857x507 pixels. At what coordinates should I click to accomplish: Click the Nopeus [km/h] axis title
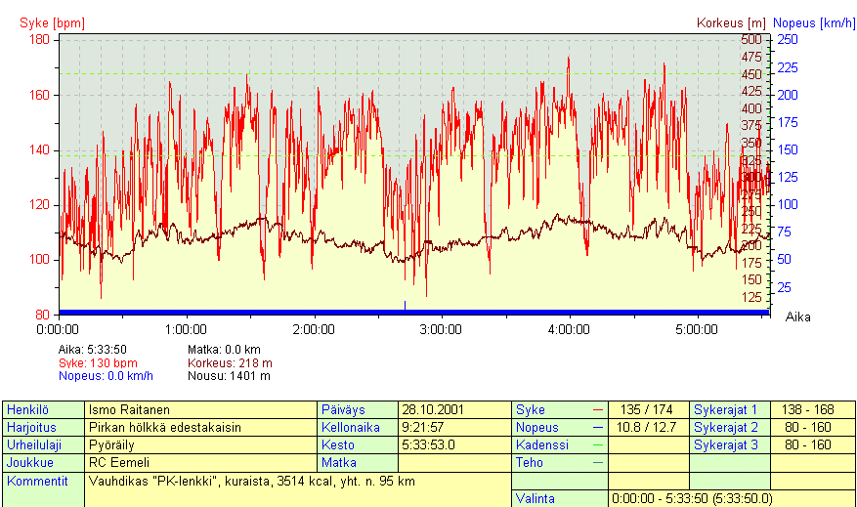click(813, 22)
